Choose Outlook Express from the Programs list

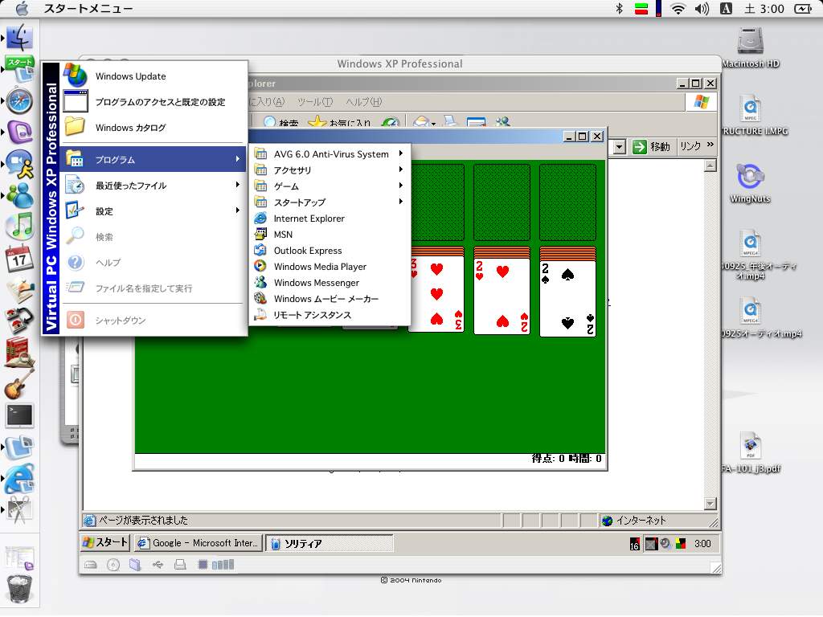click(x=307, y=251)
